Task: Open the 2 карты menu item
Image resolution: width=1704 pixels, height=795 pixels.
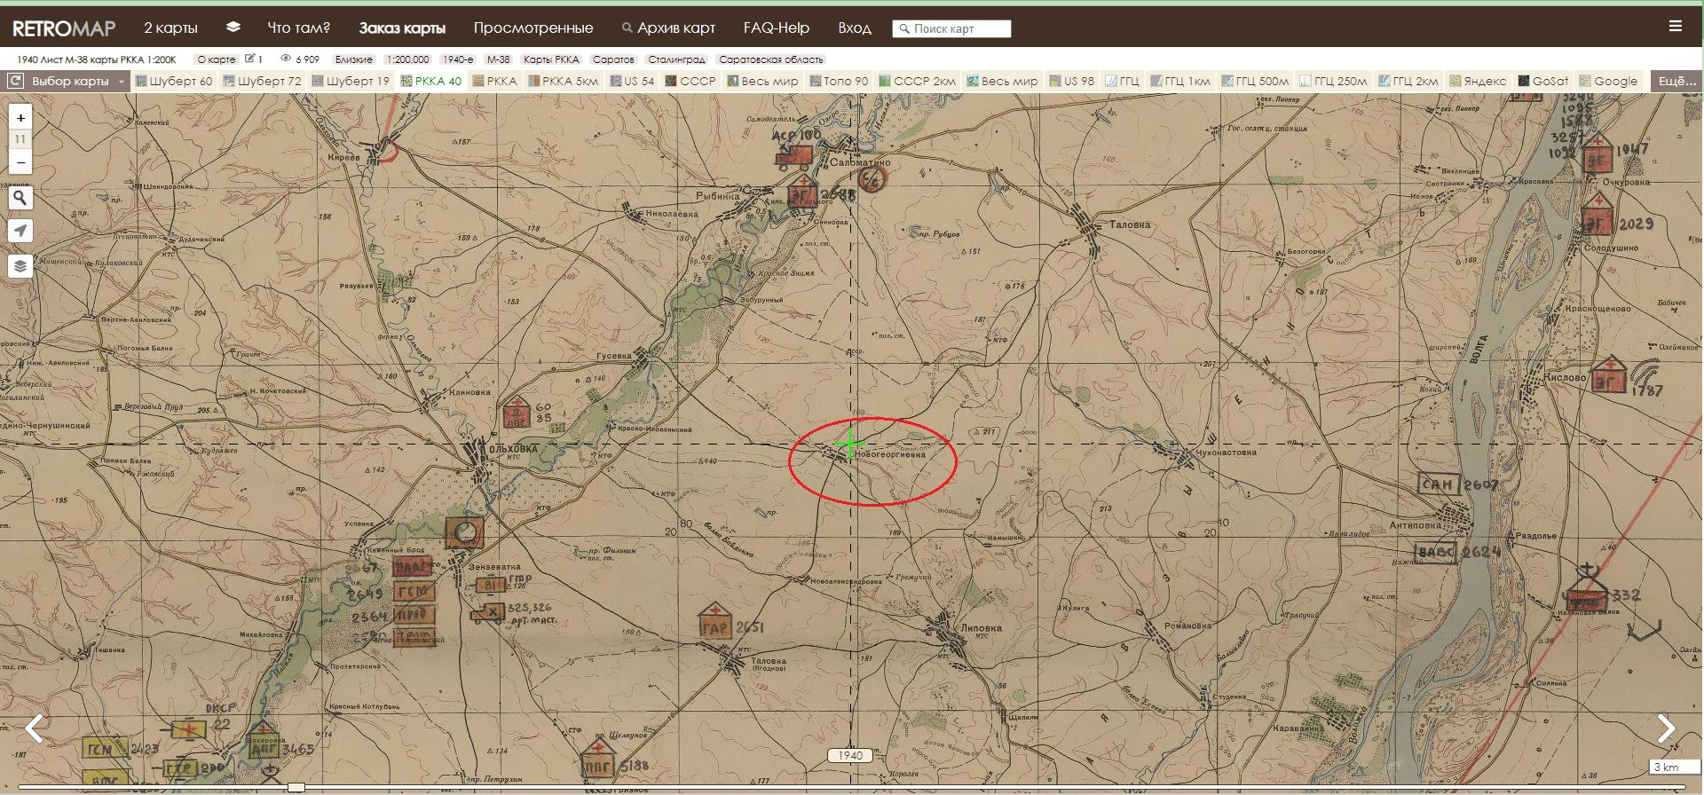Action: click(x=170, y=28)
